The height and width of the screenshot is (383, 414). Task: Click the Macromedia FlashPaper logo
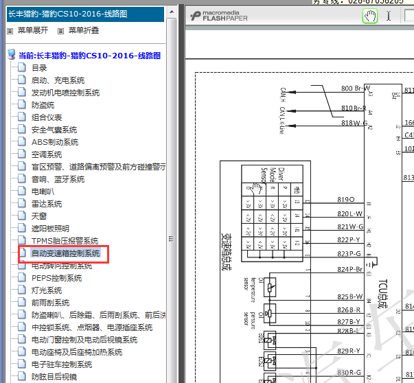click(x=219, y=16)
